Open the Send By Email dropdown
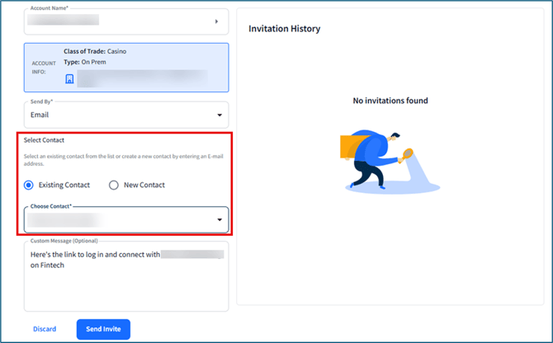Viewport: 553px width, 343px height. (x=125, y=115)
